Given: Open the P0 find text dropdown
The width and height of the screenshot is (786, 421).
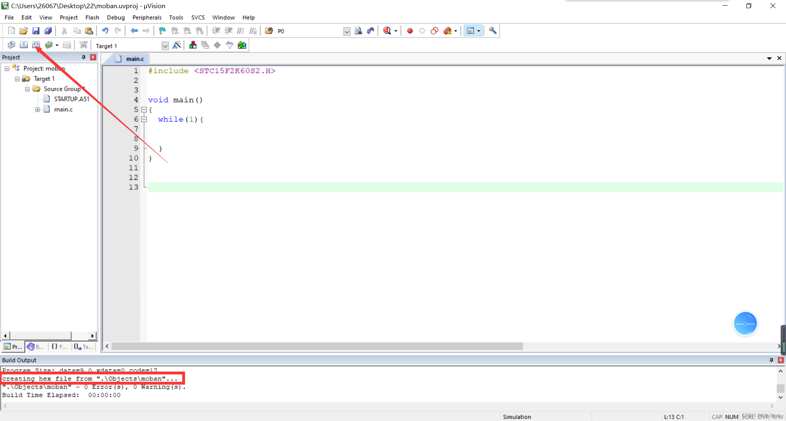Looking at the screenshot, I should click(x=347, y=31).
